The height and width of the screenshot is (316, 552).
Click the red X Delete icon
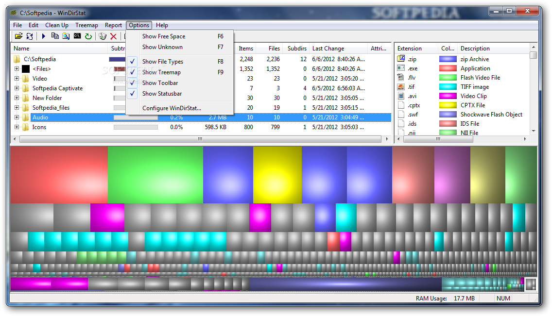pyautogui.click(x=113, y=36)
